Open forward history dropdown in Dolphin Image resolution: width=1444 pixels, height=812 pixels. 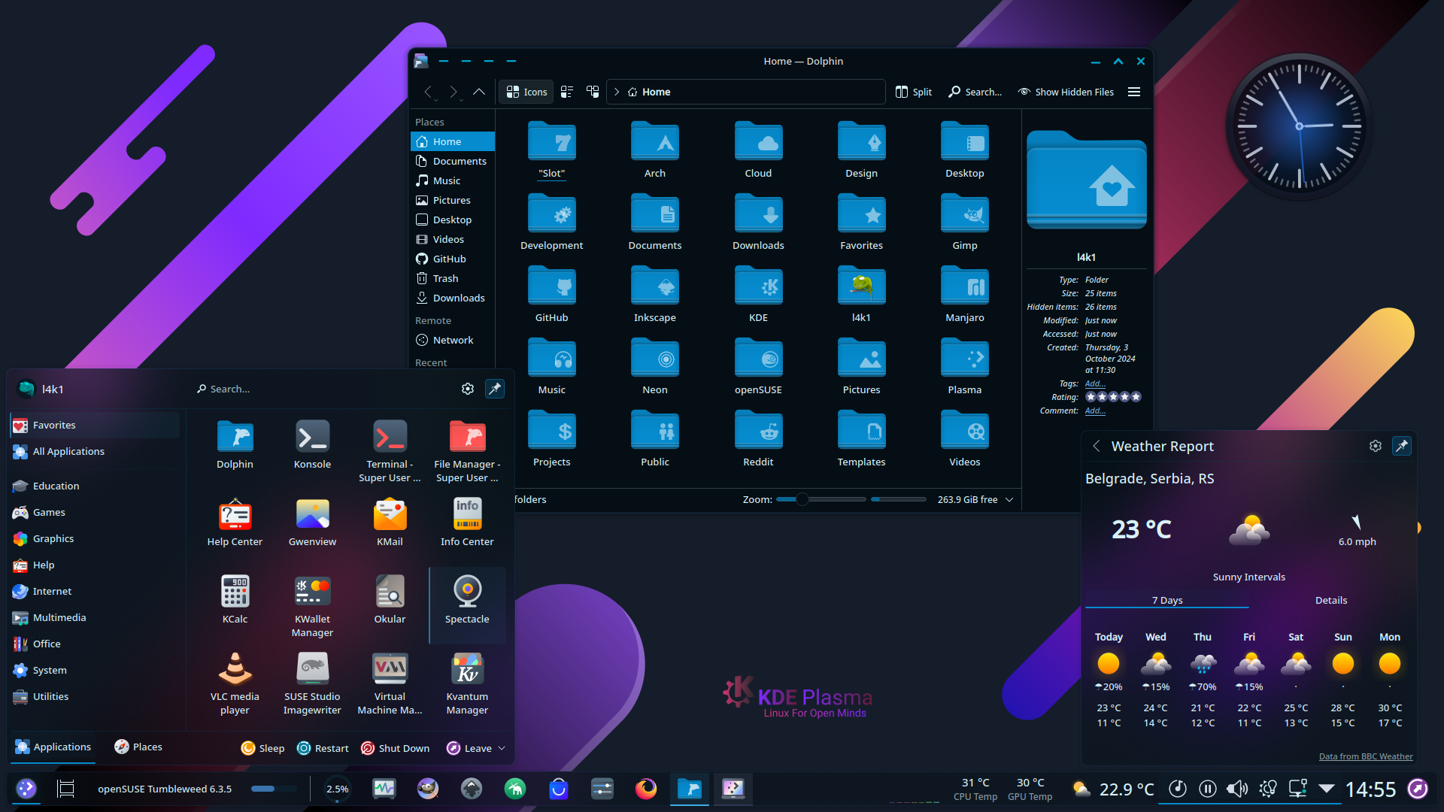[x=462, y=99]
